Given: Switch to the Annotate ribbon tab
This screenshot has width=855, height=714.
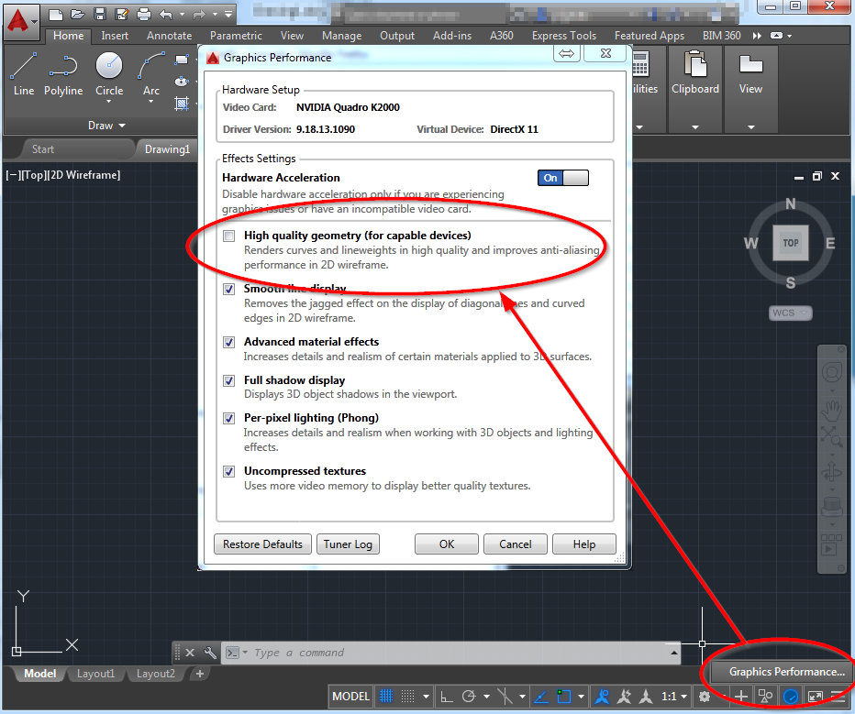Looking at the screenshot, I should [169, 35].
